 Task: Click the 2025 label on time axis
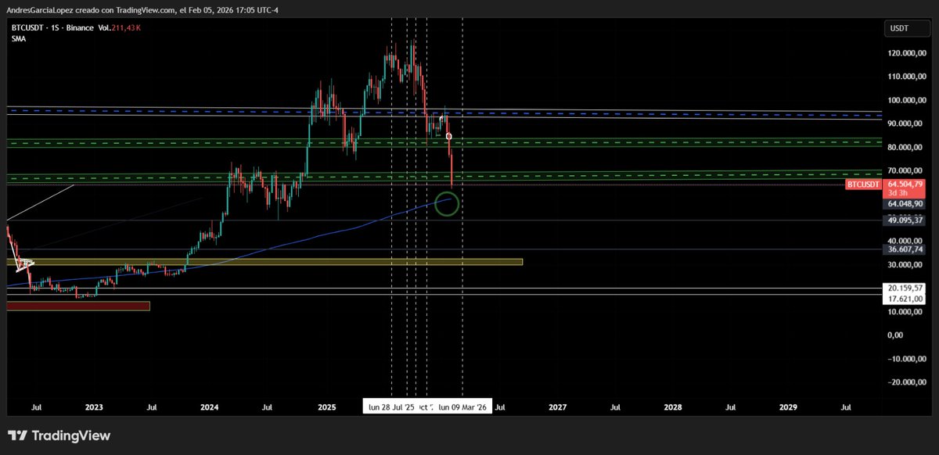[327, 407]
